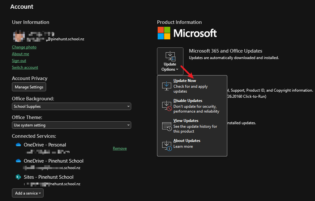
Task: Select Update Now from the menu
Action: (x=192, y=86)
